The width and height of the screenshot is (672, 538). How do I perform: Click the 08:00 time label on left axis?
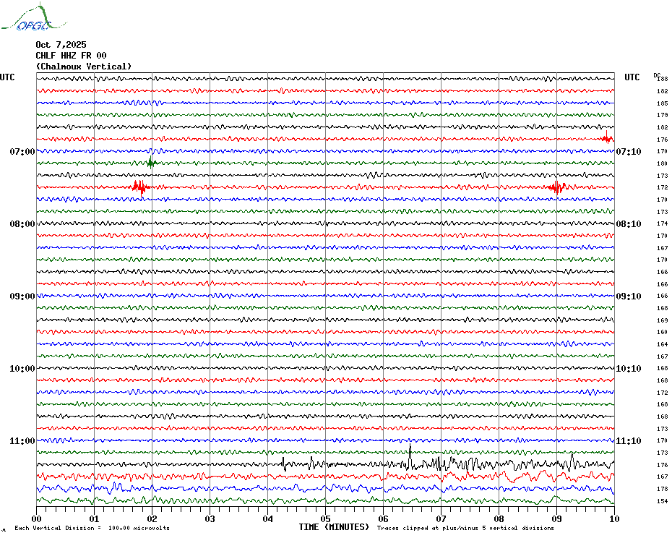(x=22, y=224)
